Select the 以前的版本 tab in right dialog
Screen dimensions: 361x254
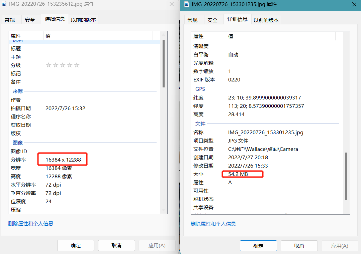pos(266,19)
